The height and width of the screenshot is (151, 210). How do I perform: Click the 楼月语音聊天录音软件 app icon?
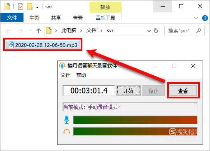pos(62,66)
